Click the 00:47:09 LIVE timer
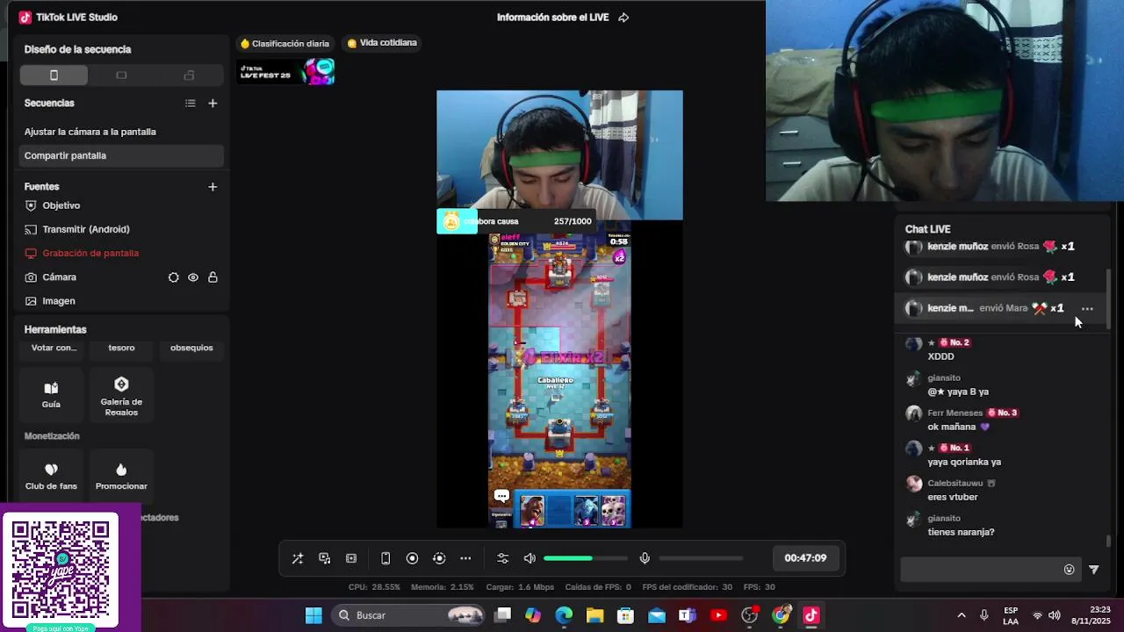 pyautogui.click(x=805, y=558)
